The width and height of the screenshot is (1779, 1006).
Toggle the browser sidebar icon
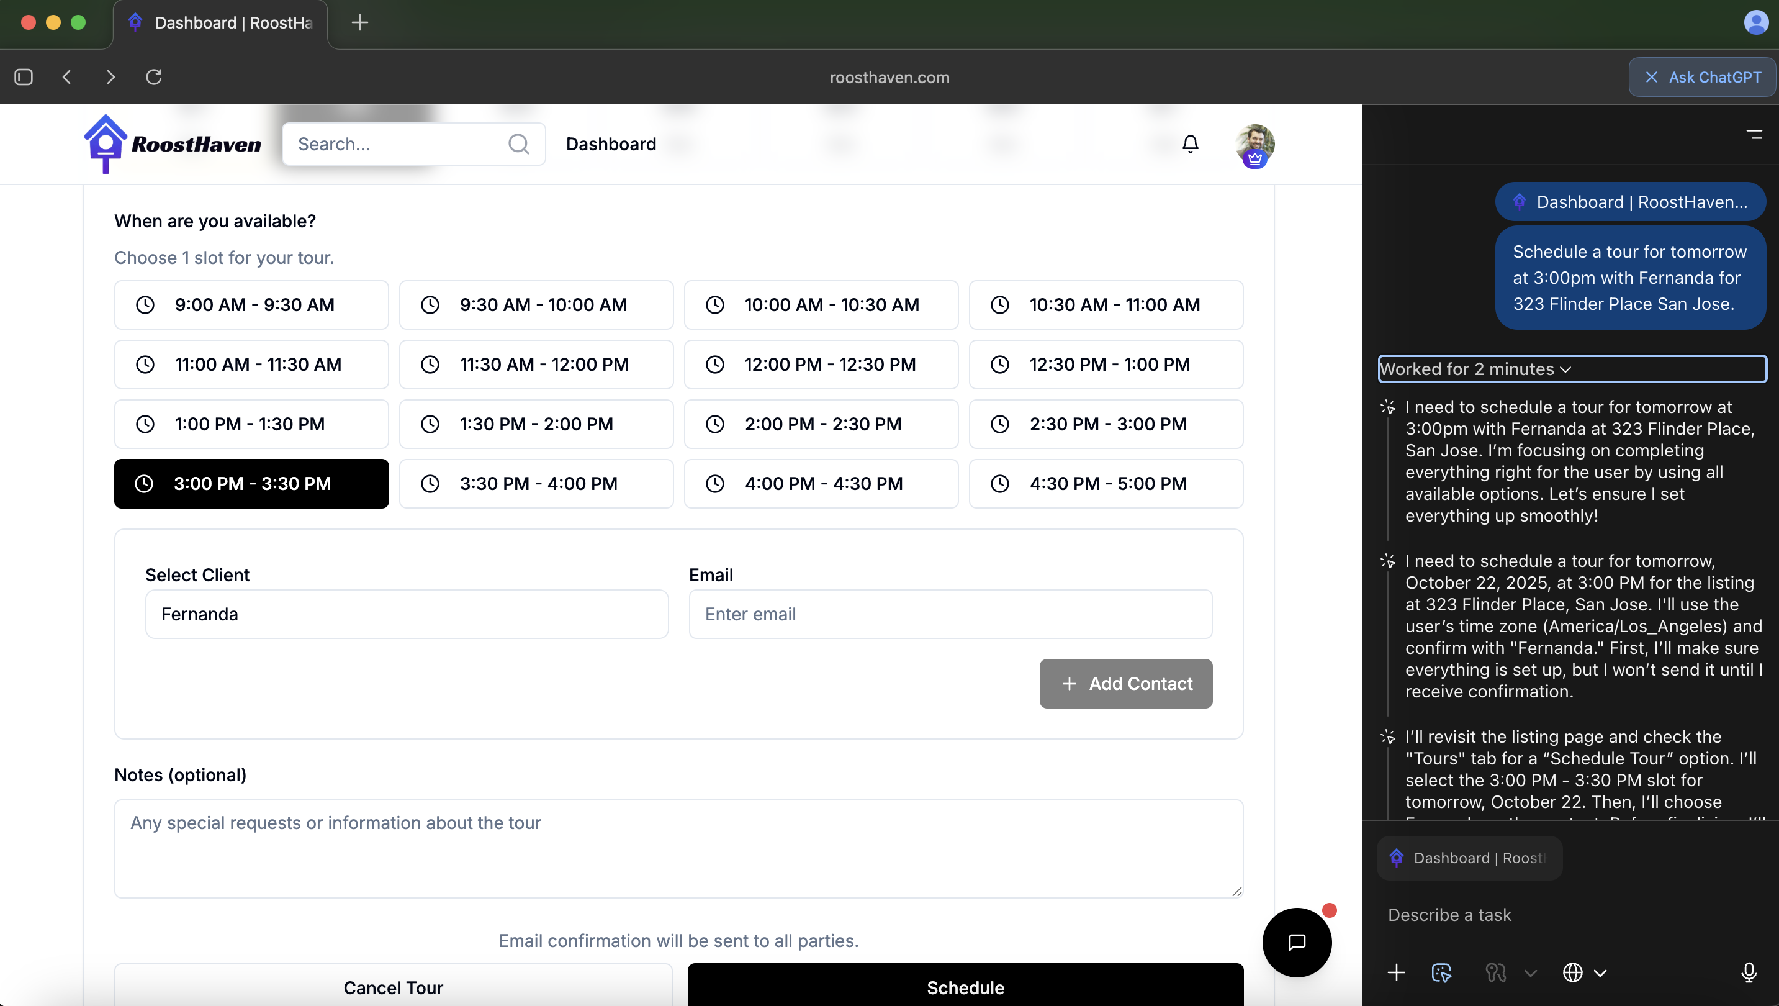(24, 77)
